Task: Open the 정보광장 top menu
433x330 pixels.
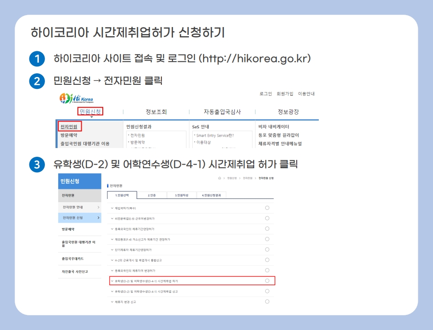Action: pyautogui.click(x=288, y=112)
